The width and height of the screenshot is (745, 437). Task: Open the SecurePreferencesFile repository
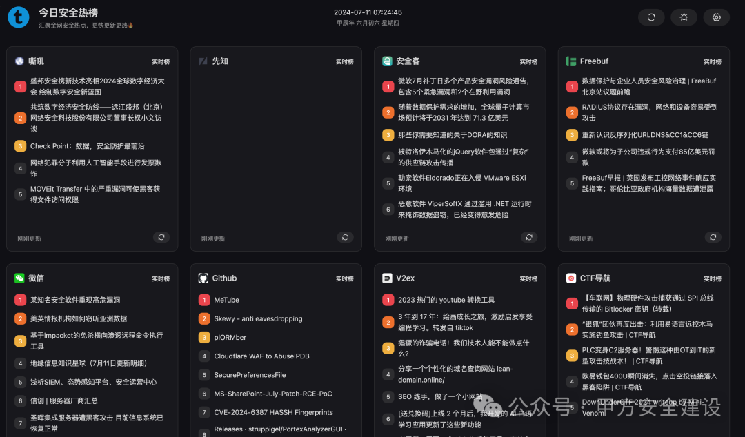[250, 375]
